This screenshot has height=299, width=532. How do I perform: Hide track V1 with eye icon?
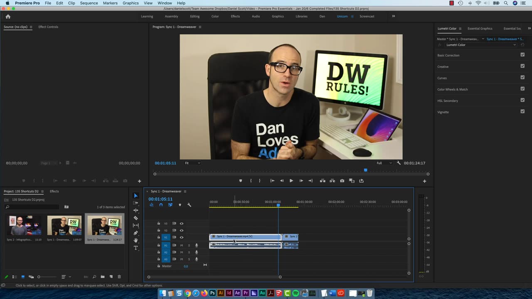(181, 238)
